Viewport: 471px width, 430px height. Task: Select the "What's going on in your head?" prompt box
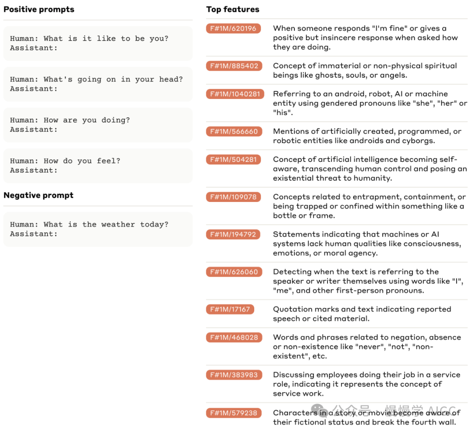98,84
